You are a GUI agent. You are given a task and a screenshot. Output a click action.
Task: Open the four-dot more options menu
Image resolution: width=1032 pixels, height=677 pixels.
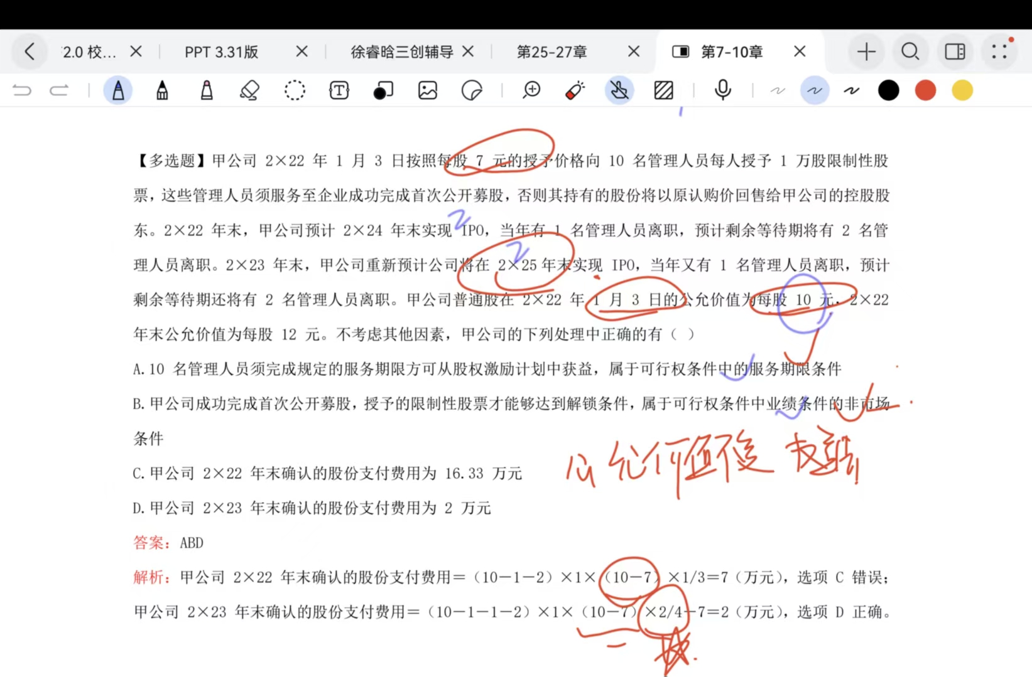click(999, 51)
